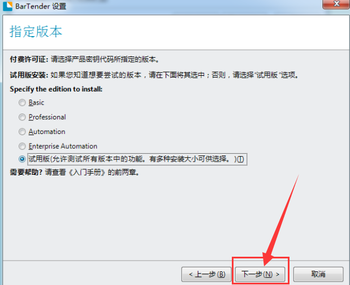Click the 'BarTender 设置' window title text
This screenshot has height=285, width=350.
41,6
